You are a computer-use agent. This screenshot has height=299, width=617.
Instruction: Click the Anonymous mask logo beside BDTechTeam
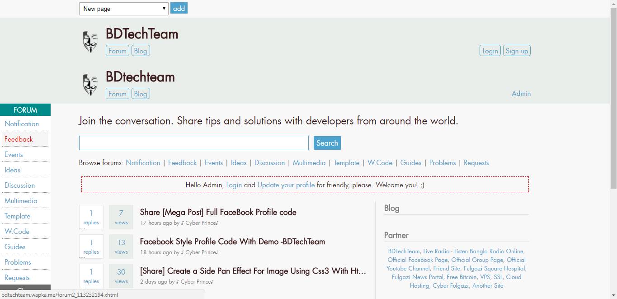(x=90, y=42)
